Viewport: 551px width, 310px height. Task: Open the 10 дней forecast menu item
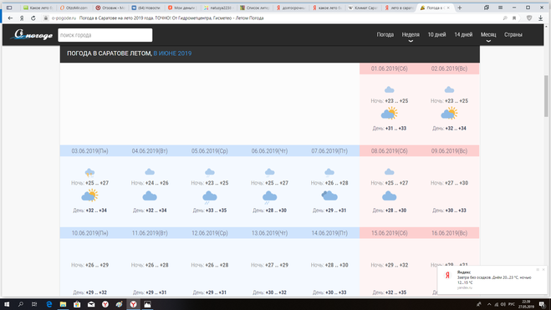(x=436, y=34)
